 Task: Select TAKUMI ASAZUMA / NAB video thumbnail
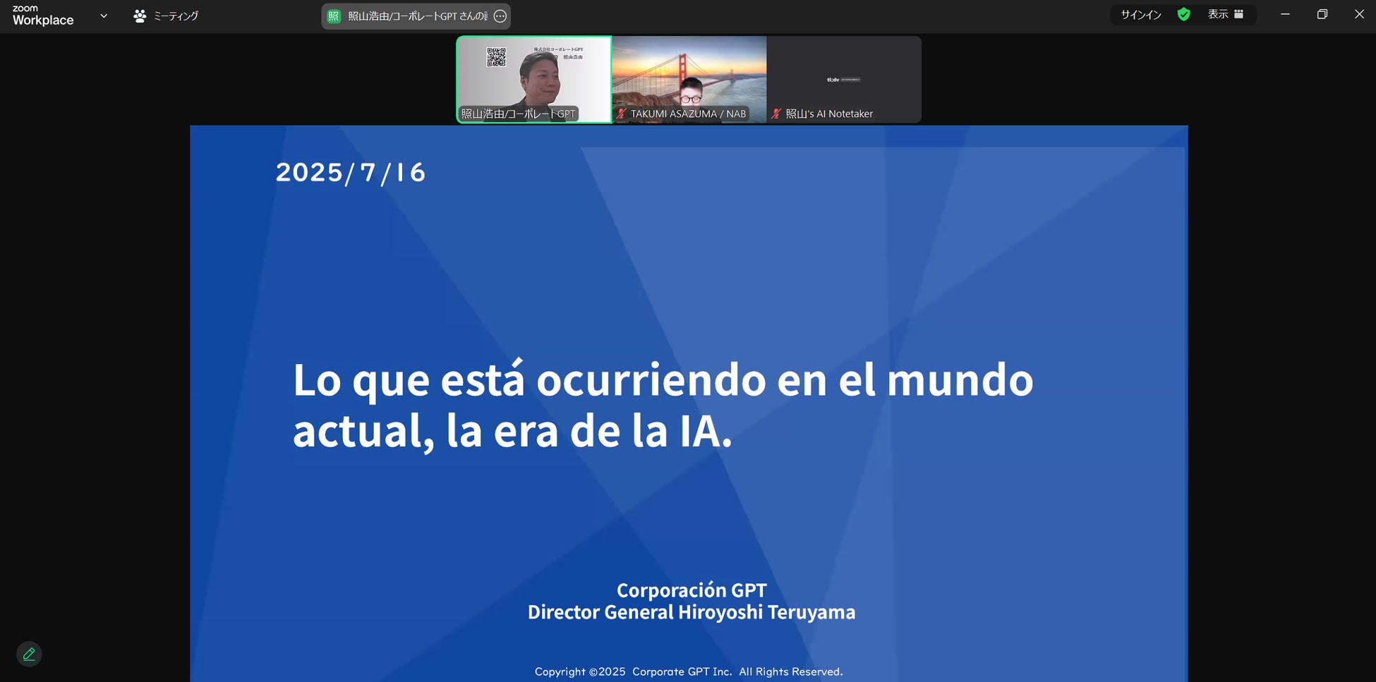coord(689,79)
